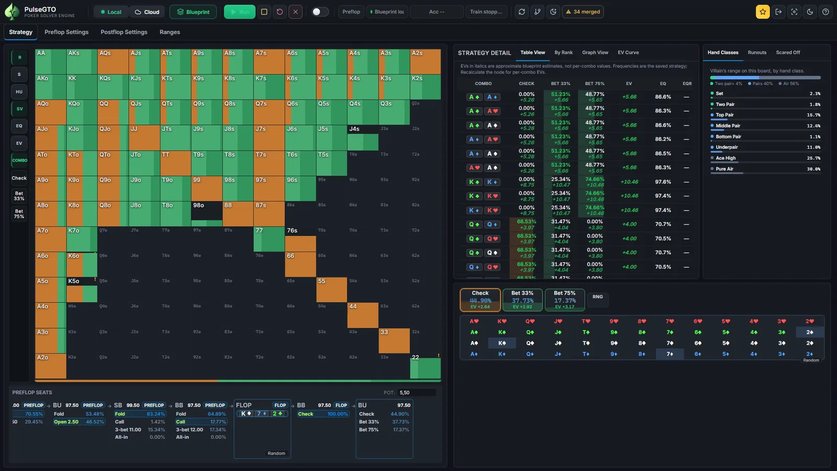Image resolution: width=837 pixels, height=471 pixels.
Task: Toggle dark mode with the moon icon
Action: coord(810,12)
